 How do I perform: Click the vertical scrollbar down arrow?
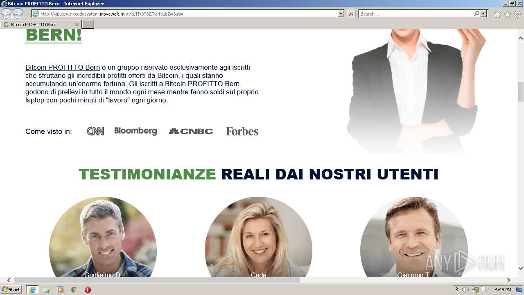521,268
